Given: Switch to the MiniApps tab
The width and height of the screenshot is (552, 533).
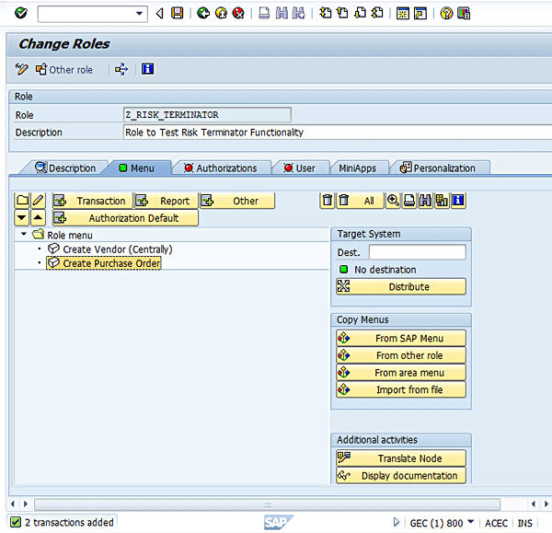Looking at the screenshot, I should [x=357, y=168].
